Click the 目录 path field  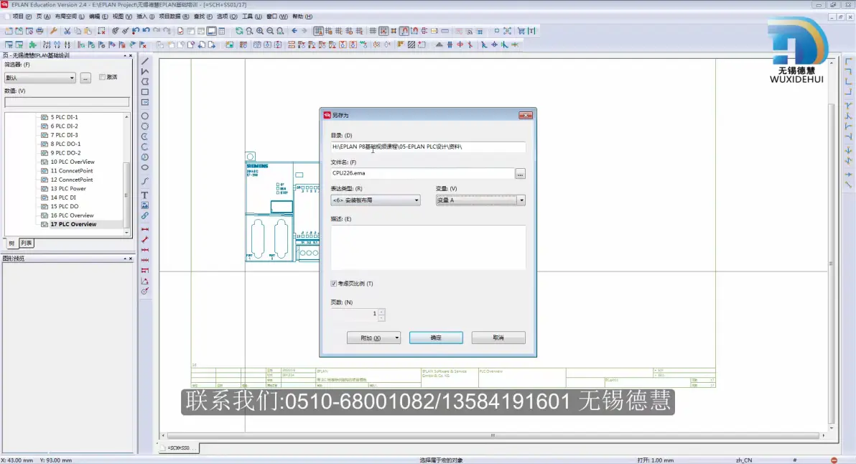[x=428, y=147]
